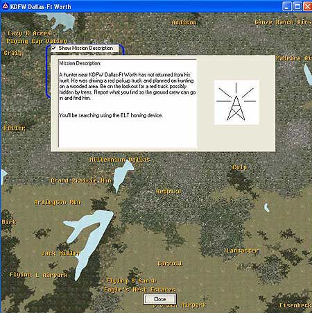Viewport: 312px width, 313px height.
Task: Select the Eagle's Nest Estates label
Action: pos(139,289)
